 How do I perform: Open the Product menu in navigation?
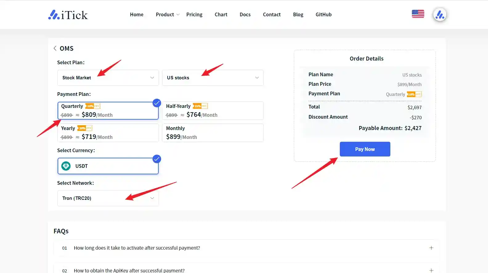point(167,14)
